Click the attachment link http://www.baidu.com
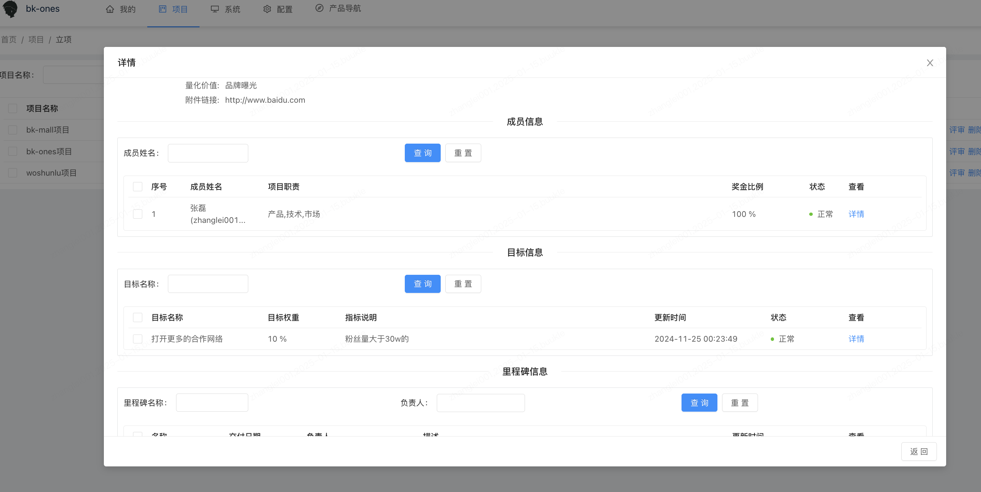 pos(265,100)
